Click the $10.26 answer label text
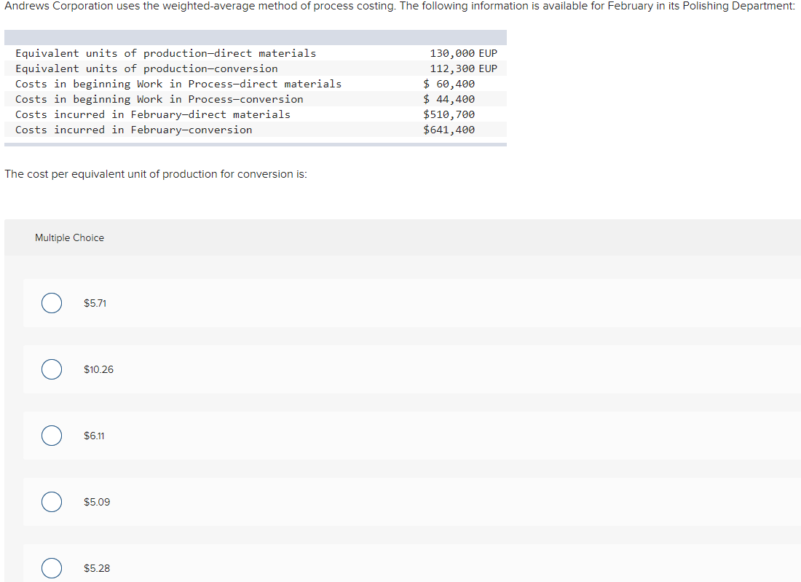Screen dimensions: 801x582 point(98,369)
